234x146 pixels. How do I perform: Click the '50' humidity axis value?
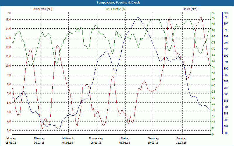pos(214,73)
